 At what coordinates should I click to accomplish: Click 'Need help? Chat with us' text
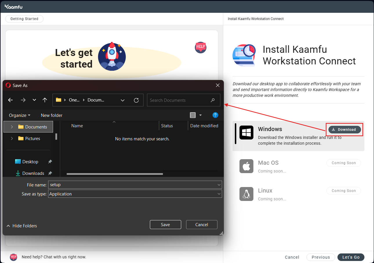click(x=54, y=257)
